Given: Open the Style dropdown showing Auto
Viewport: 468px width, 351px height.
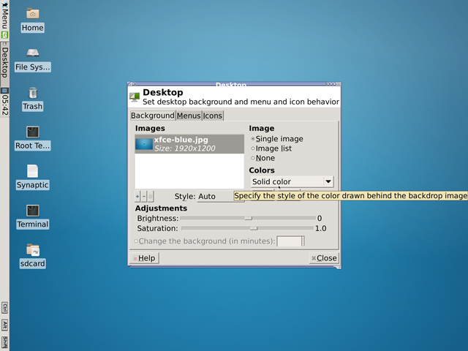Looking at the screenshot, I should (215, 197).
